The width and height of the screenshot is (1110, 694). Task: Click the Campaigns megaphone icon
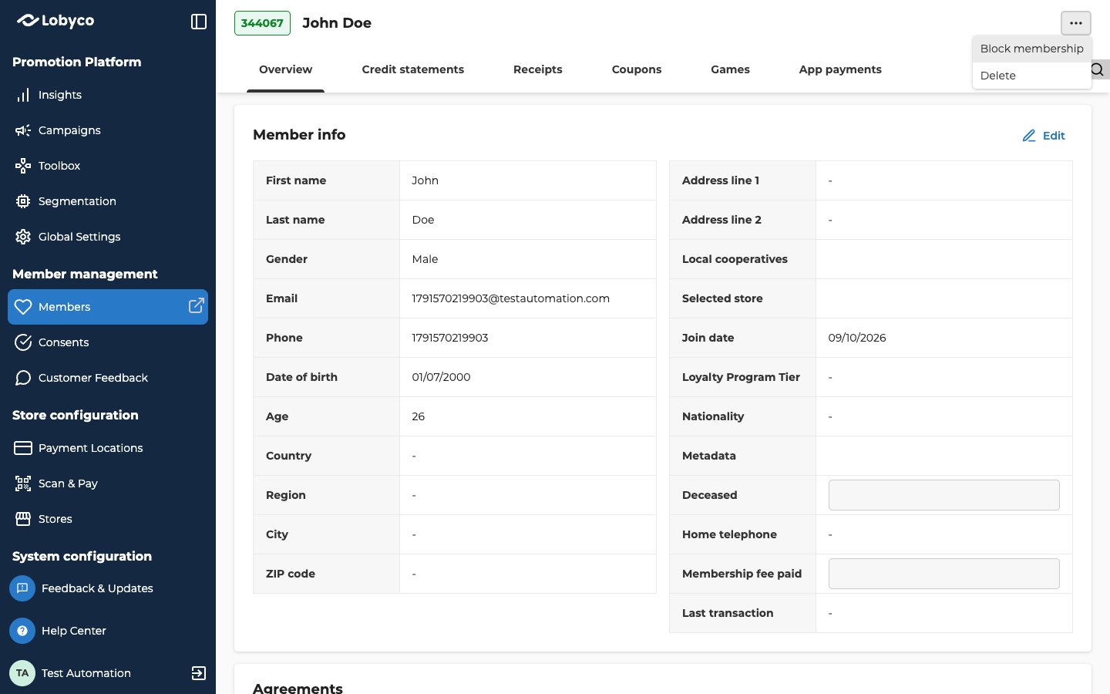23,130
